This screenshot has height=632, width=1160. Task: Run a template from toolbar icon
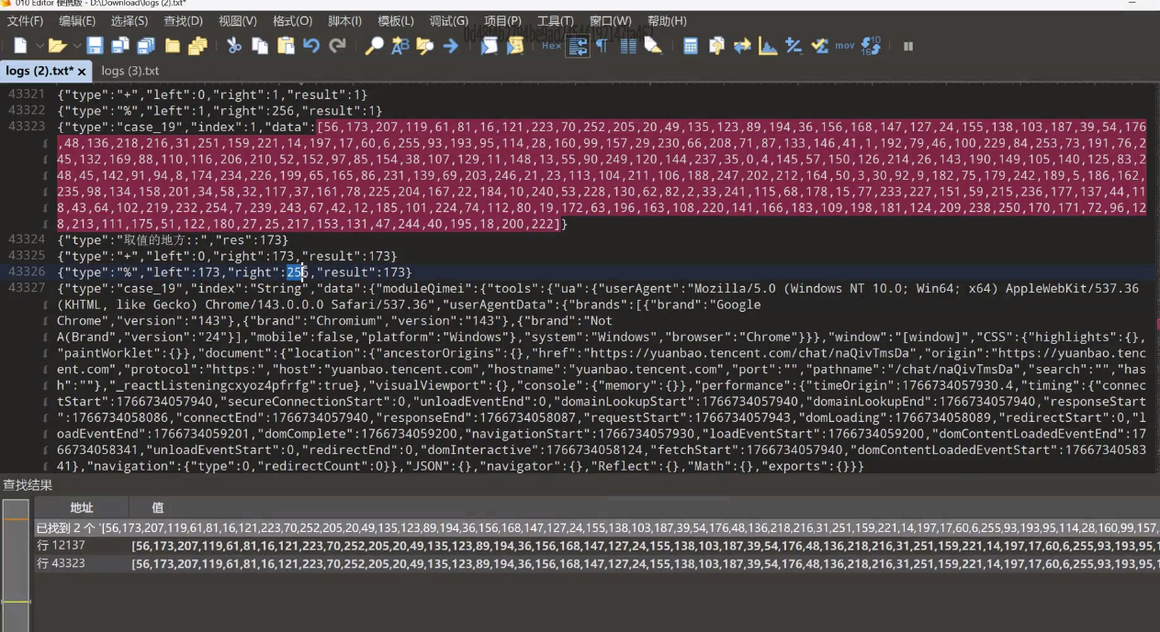tap(513, 45)
